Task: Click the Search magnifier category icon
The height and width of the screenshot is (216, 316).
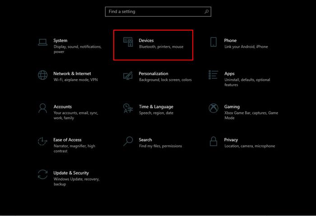Action: pos(128,141)
